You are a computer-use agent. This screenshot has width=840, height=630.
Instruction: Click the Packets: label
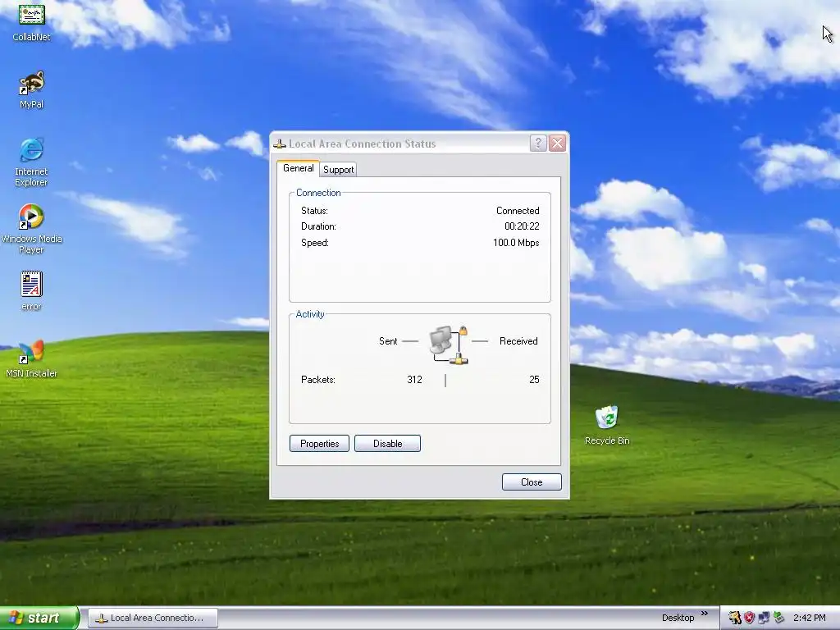318,379
